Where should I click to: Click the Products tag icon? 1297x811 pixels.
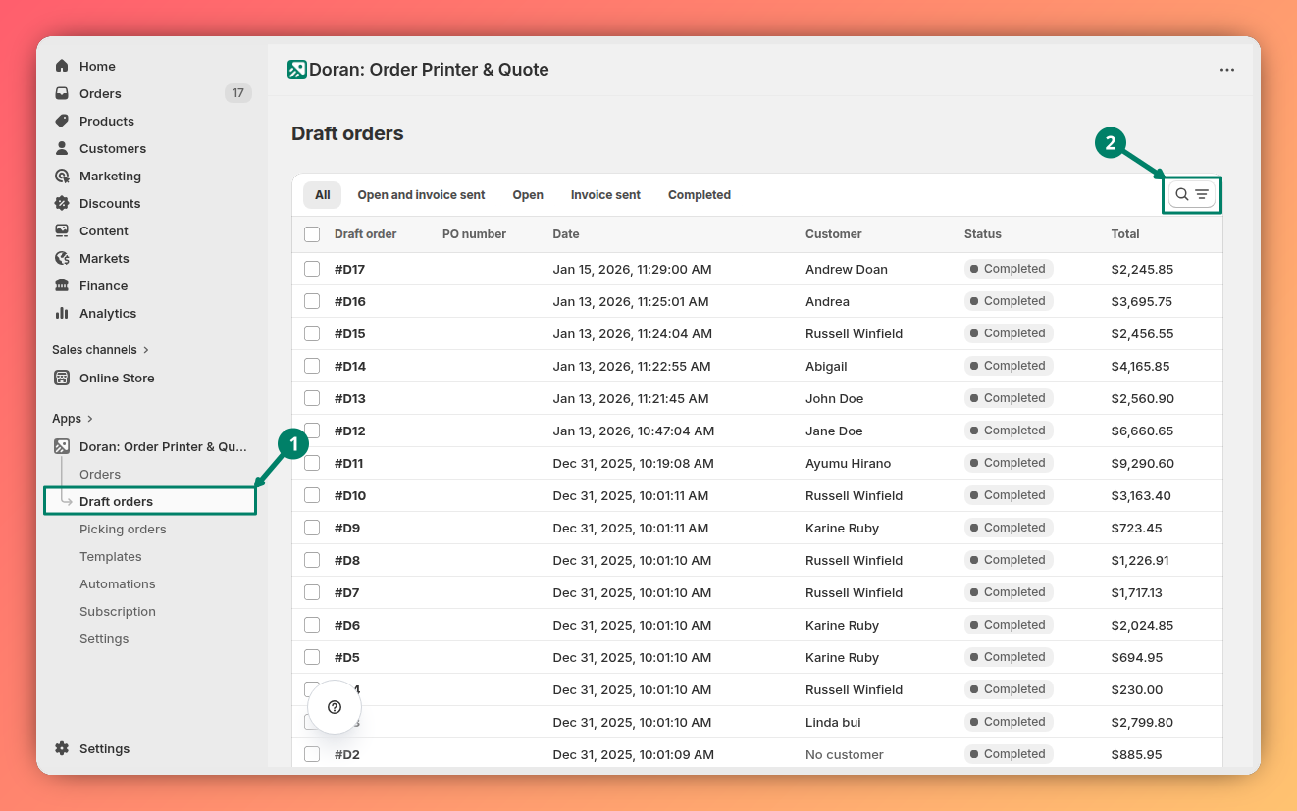pos(62,121)
